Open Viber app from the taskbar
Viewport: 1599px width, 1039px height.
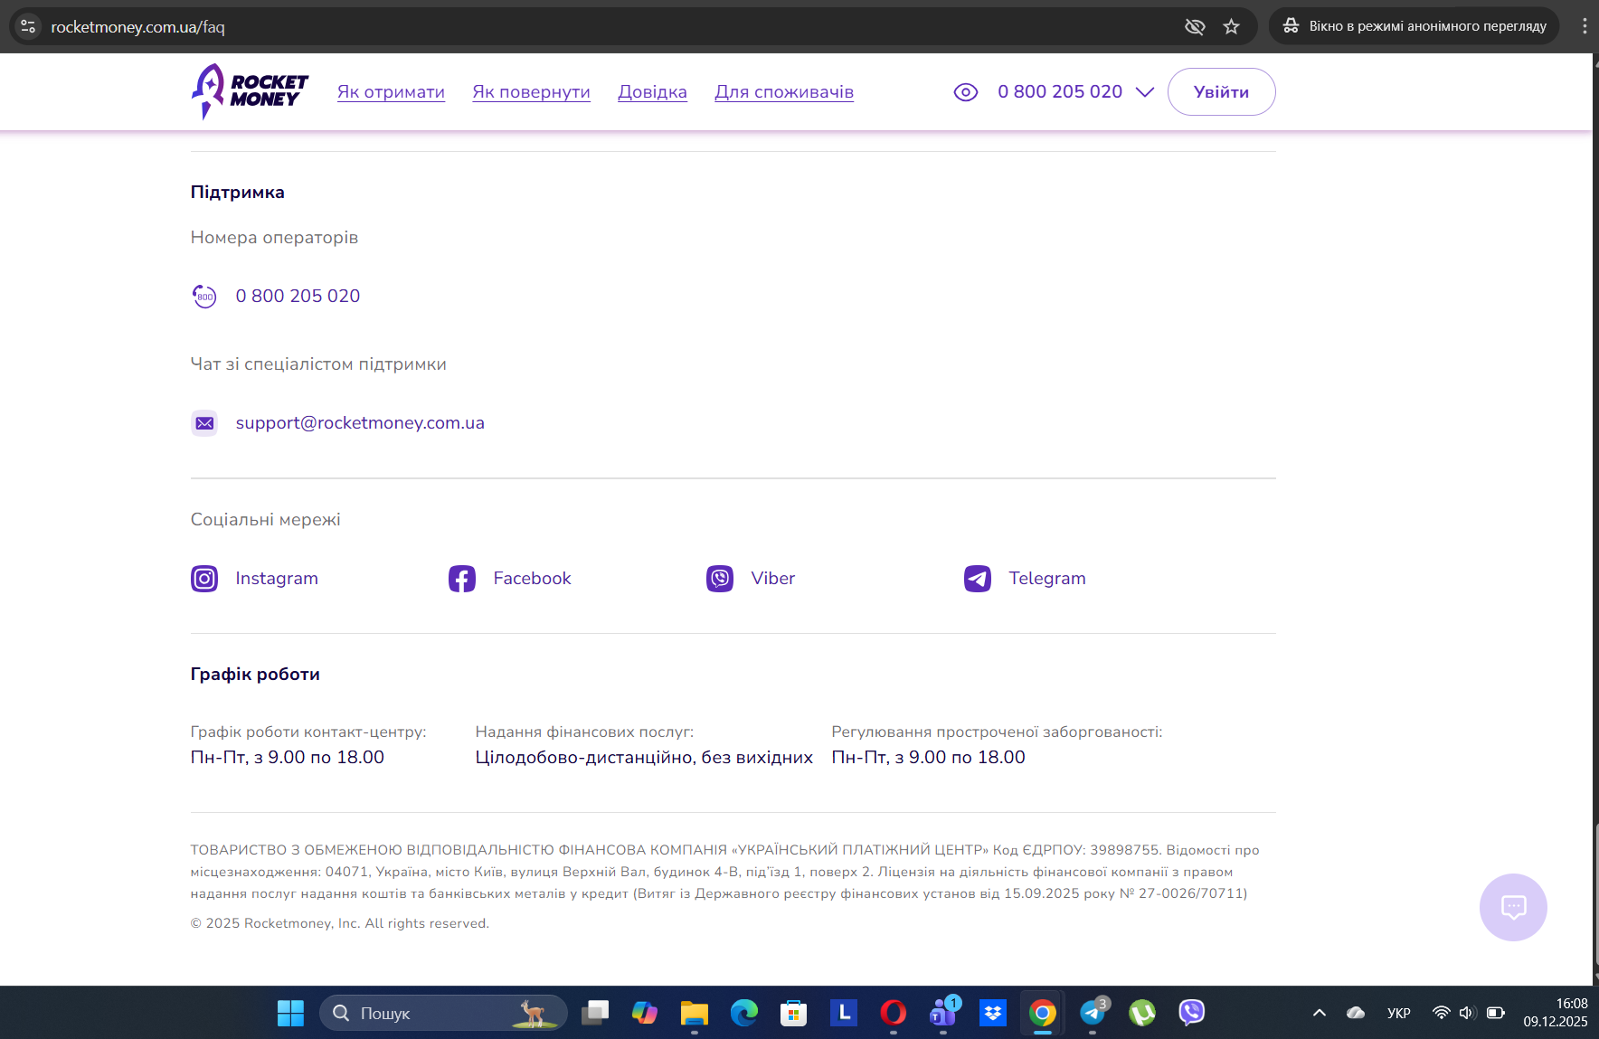pos(1191,1013)
